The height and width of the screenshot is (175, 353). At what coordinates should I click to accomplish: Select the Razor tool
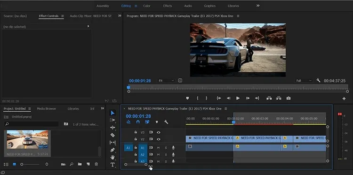coord(112,135)
